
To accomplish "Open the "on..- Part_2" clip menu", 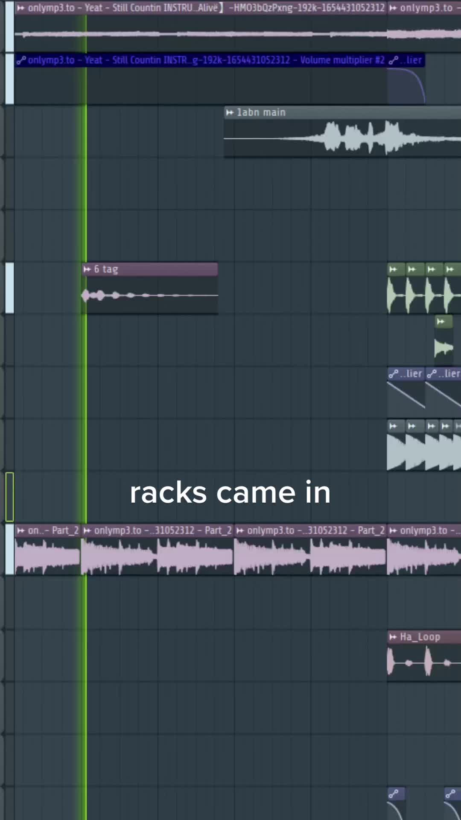I will pyautogui.click(x=20, y=530).
